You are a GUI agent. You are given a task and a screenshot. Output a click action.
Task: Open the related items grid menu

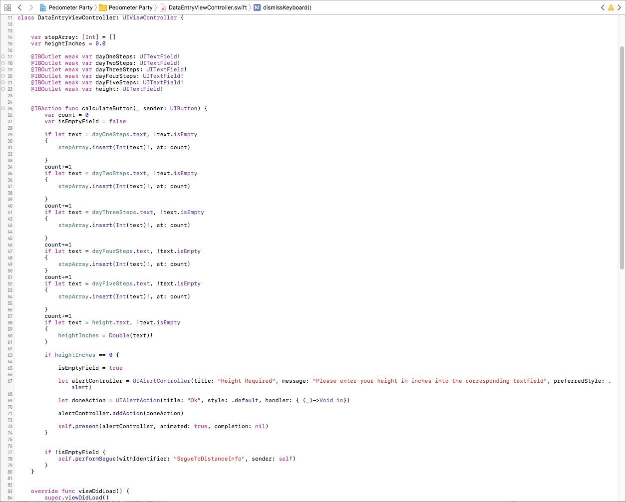tap(7, 7)
